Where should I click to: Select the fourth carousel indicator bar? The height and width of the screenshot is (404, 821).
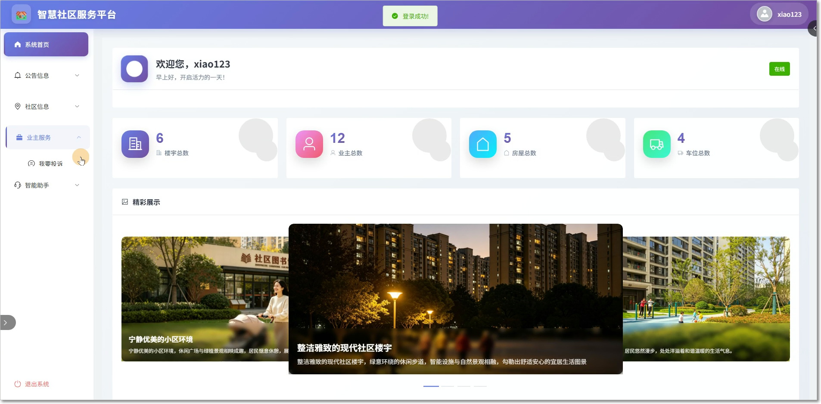pyautogui.click(x=480, y=386)
